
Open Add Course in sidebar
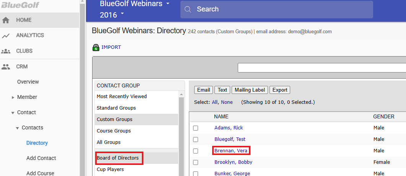click(40, 173)
